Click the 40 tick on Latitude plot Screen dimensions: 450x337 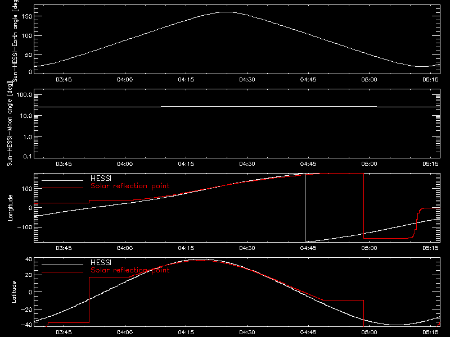click(29, 259)
